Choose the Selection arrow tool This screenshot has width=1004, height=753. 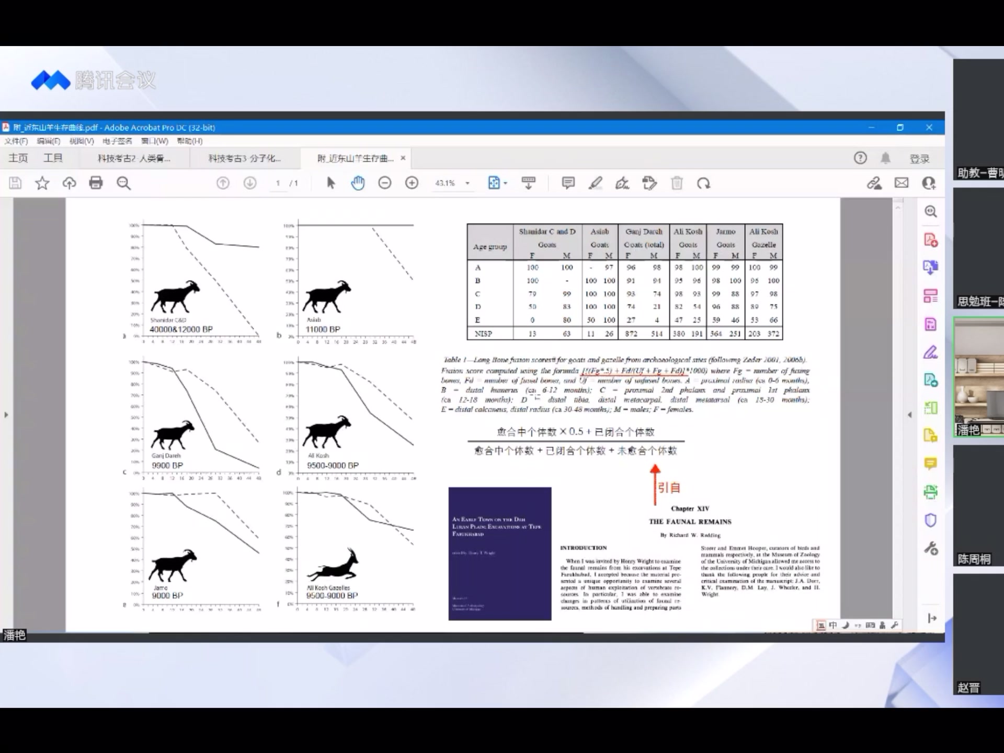[x=330, y=183]
